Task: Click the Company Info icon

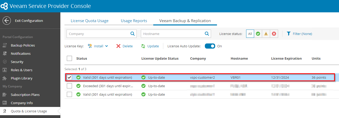Action: [x=4, y=103]
